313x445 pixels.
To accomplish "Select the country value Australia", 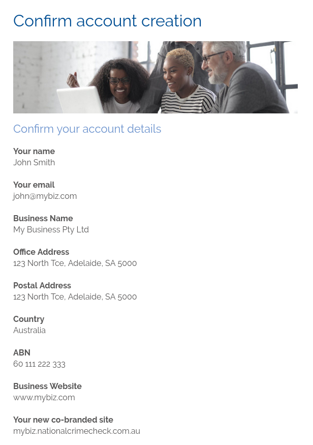I will (29, 331).
